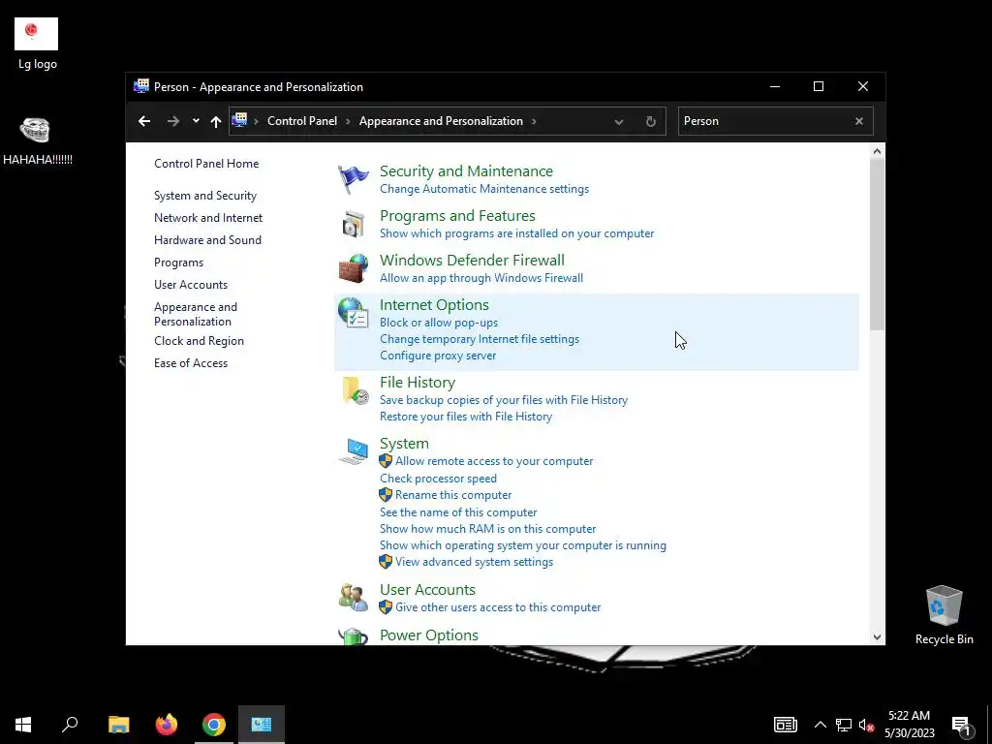Open News and interests taskbar icon
Image resolution: width=992 pixels, height=744 pixels.
(785, 725)
